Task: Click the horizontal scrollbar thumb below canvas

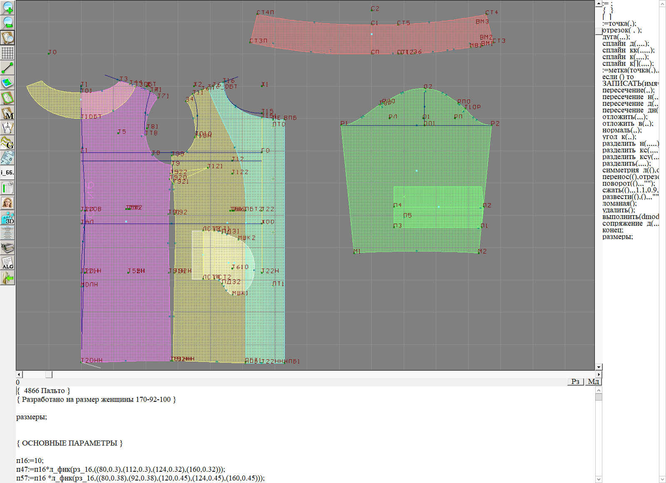Action: tap(49, 374)
